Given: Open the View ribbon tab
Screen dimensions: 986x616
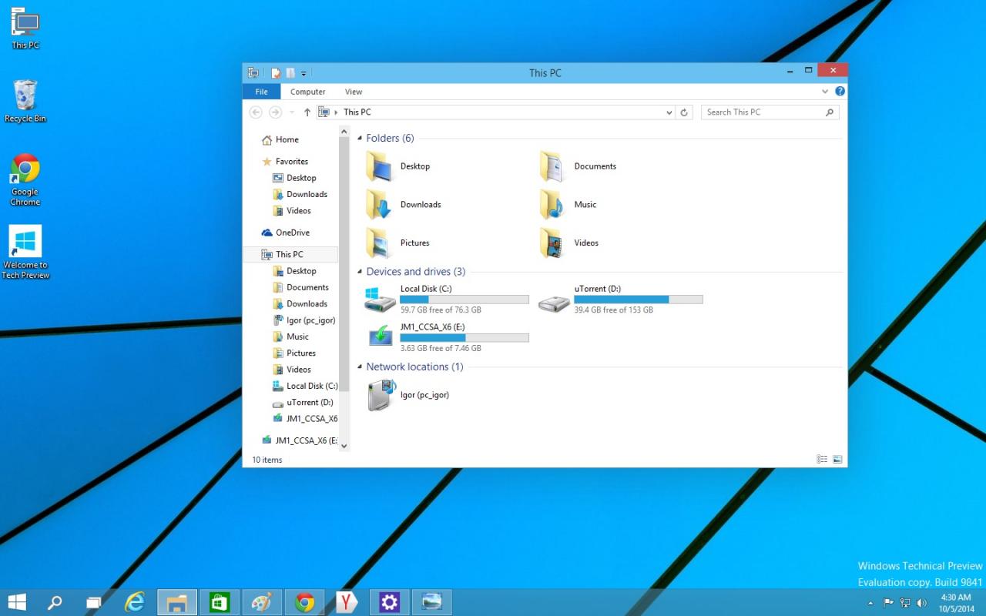Looking at the screenshot, I should [354, 92].
